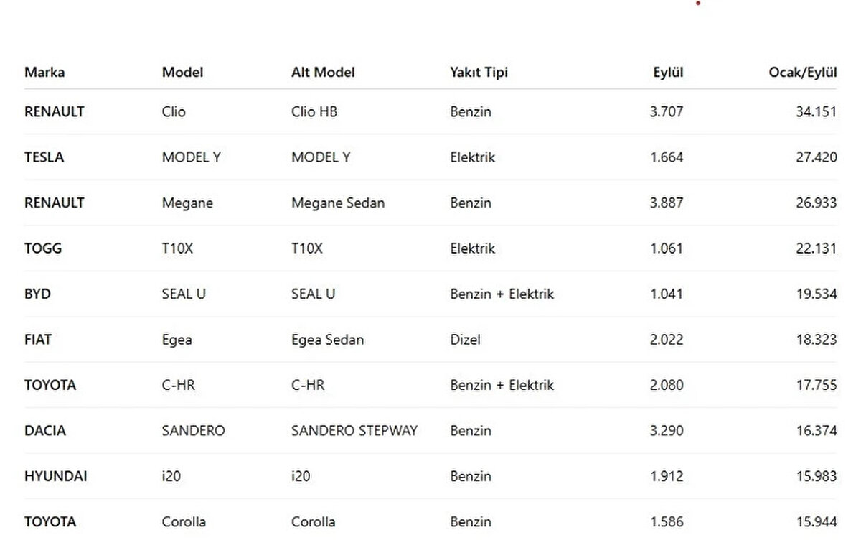Click the Clio HB sub-model cell
The width and height of the screenshot is (861, 558).
[314, 112]
